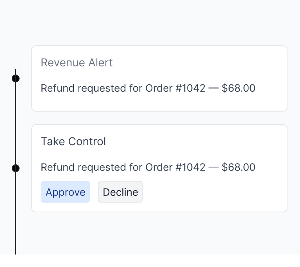Select the $68.00 amount in Revenue Alert
The width and height of the screenshot is (300, 267).
tap(239, 88)
